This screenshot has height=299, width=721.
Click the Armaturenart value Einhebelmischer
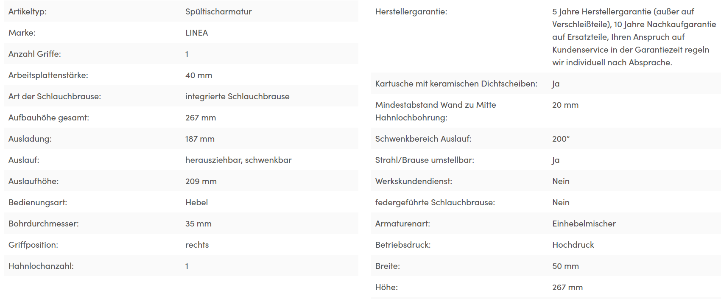pyautogui.click(x=584, y=224)
